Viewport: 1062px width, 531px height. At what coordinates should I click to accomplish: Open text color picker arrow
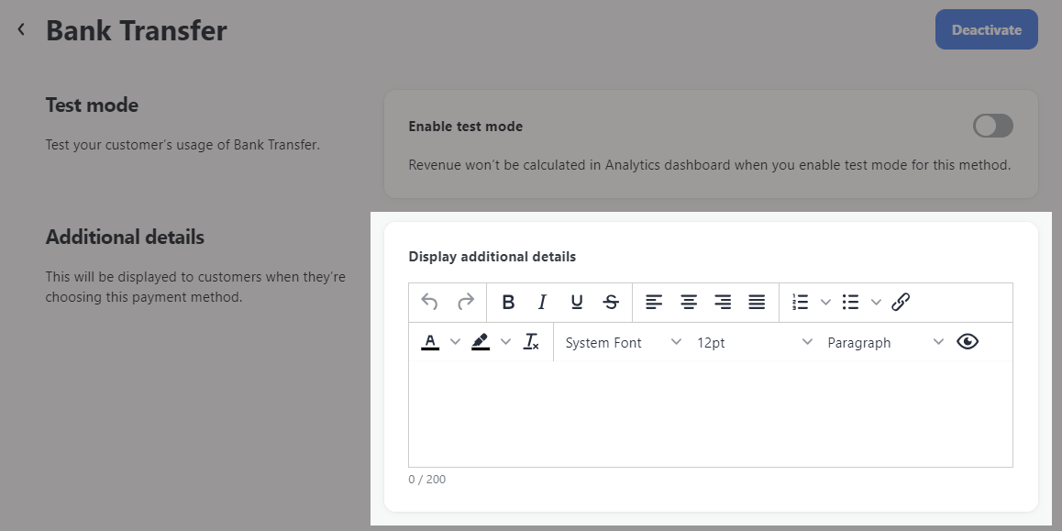click(x=456, y=342)
